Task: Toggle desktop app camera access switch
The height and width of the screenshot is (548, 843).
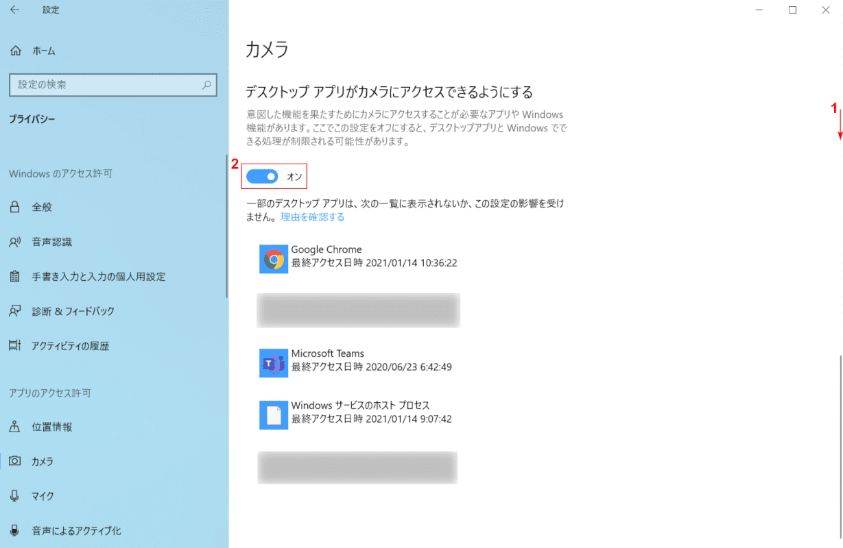Action: point(262,177)
